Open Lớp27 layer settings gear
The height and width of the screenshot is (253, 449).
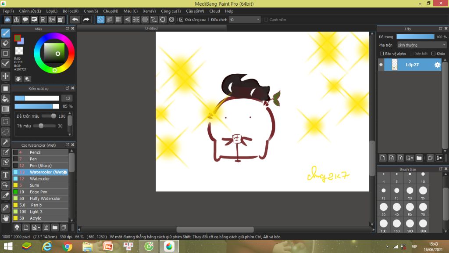(437, 65)
